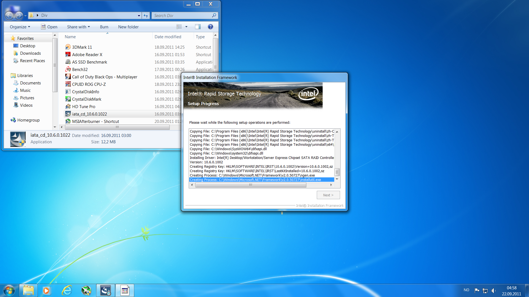Click the Back navigation arrow in Explorer
This screenshot has width=529, height=297.
pos(9,16)
